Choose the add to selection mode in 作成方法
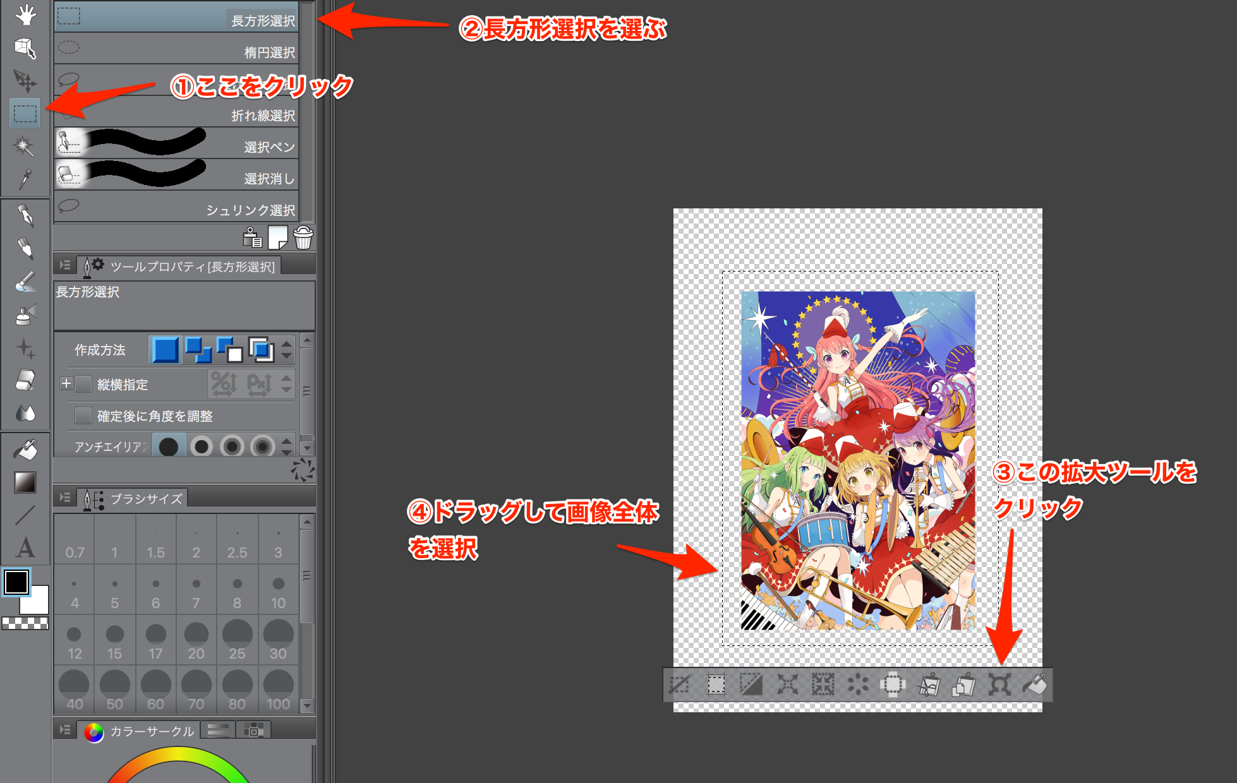This screenshot has width=1237, height=783. pyautogui.click(x=198, y=349)
